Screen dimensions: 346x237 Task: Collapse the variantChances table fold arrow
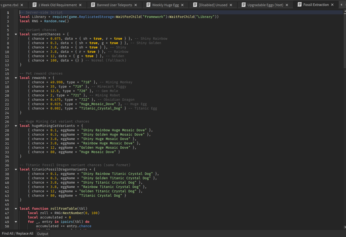click(x=16, y=34)
